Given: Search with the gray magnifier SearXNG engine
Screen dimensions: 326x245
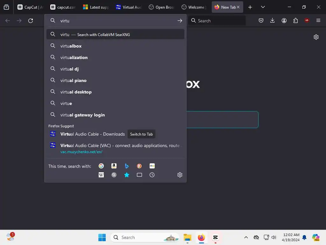Looking at the screenshot, I should (x=114, y=175).
